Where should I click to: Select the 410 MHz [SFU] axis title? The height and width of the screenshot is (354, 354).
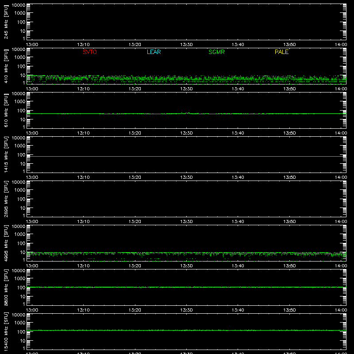pyautogui.click(x=6, y=66)
